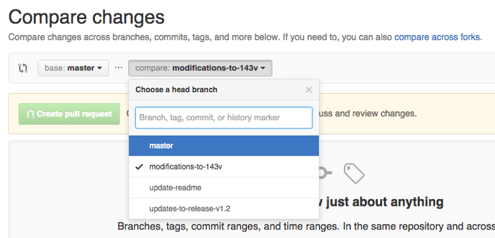The height and width of the screenshot is (238, 495).
Task: Click the Create pull request button
Action: (69, 114)
